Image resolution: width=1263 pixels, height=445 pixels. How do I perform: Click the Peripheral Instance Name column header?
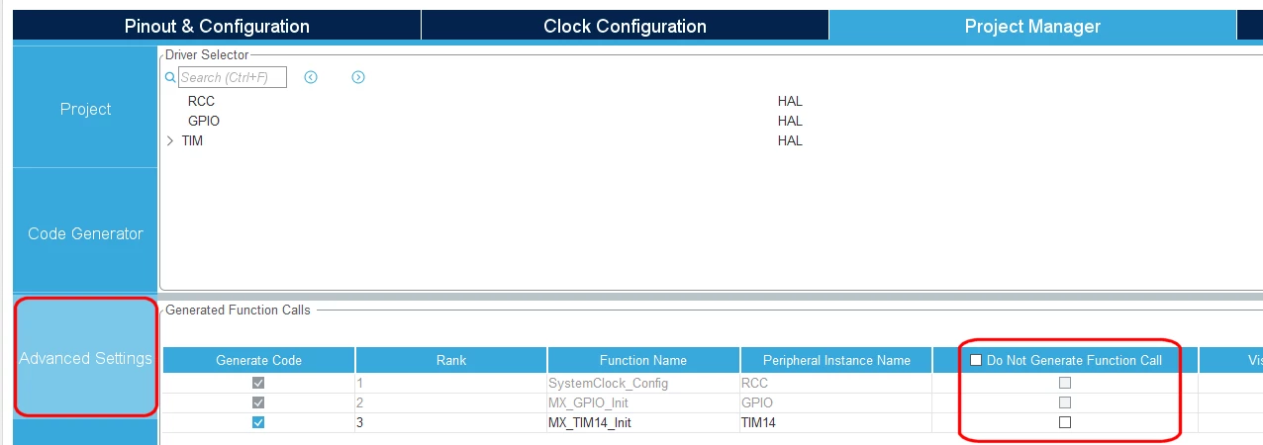click(836, 360)
